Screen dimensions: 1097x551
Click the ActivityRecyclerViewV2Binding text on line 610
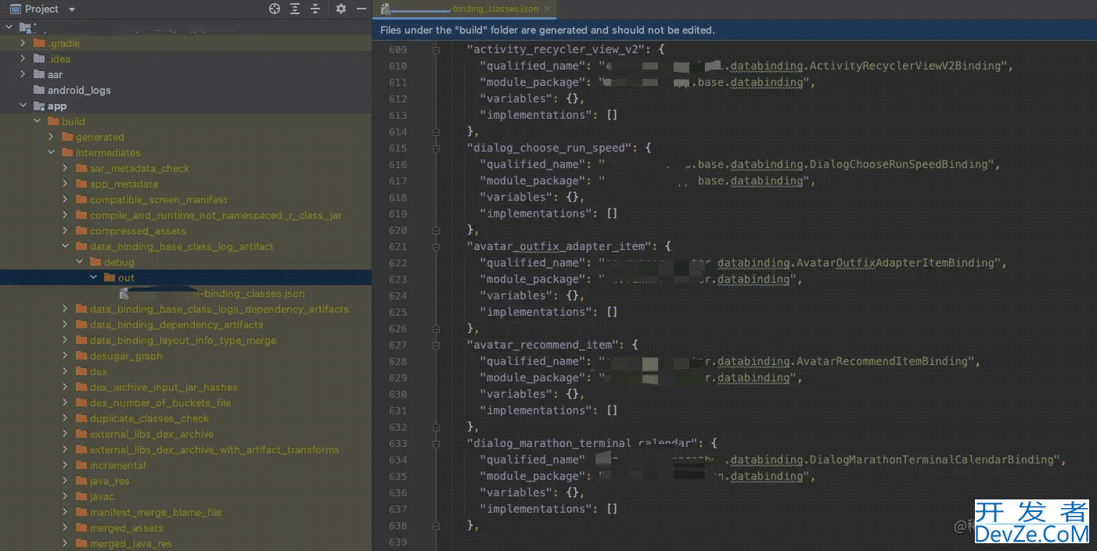tap(905, 66)
